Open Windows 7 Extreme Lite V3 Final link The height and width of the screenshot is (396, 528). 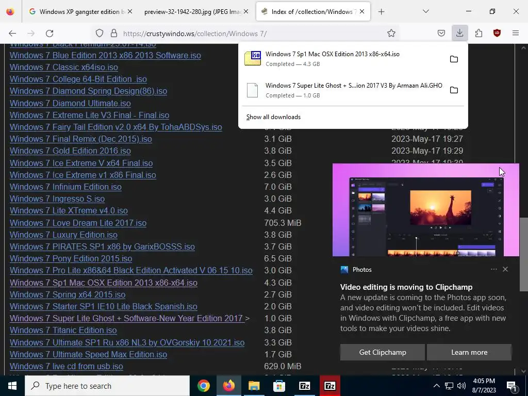tap(89, 115)
